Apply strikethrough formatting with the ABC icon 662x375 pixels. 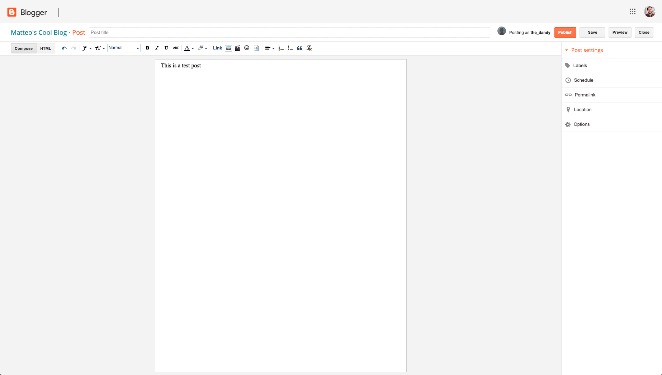[x=176, y=48]
